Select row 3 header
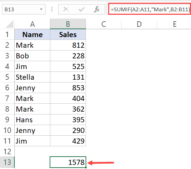This screenshot has width=191, height=169. click(x=7, y=56)
